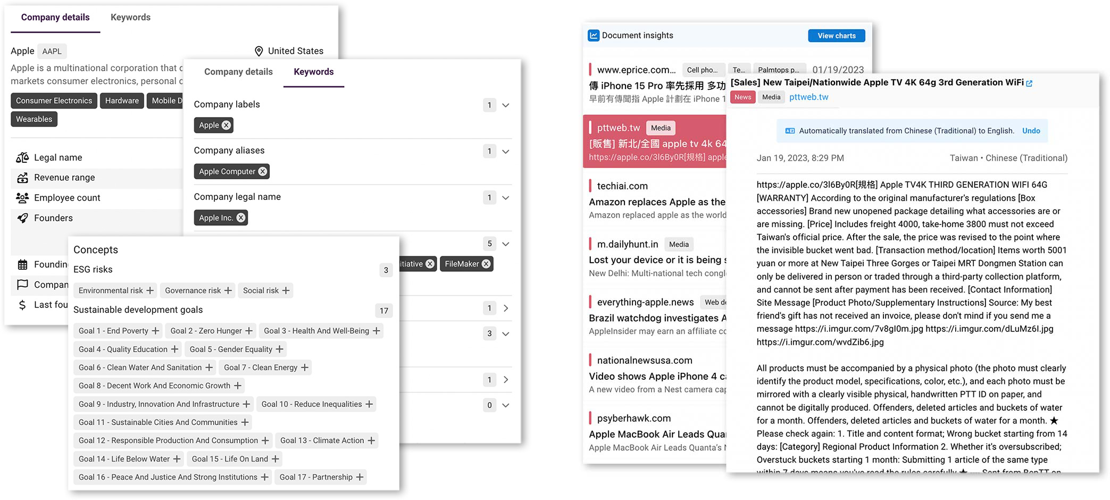Add the Environmental risk concept
The image size is (1110, 500).
pyautogui.click(x=150, y=290)
